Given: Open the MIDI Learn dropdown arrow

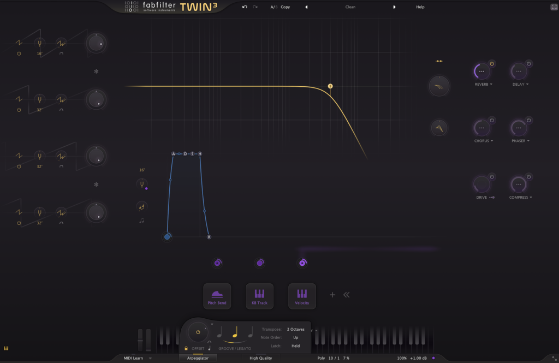Looking at the screenshot, I should pos(150,358).
